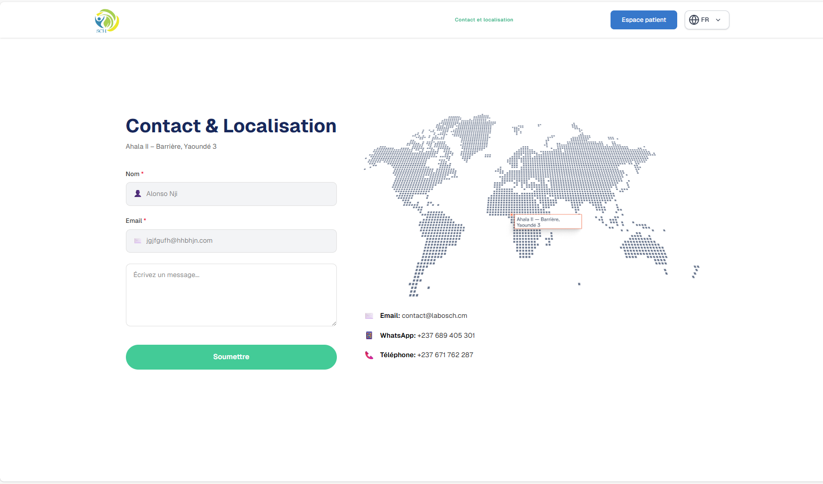This screenshot has height=484, width=823.
Task: Click the WhatsApp number +237 689 405 301
Action: [x=446, y=335]
